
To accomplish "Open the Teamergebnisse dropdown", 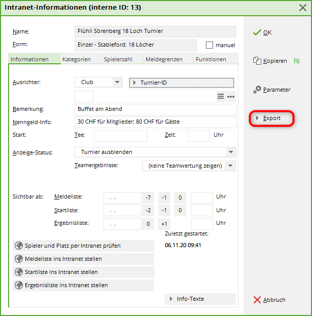I will coord(231,166).
